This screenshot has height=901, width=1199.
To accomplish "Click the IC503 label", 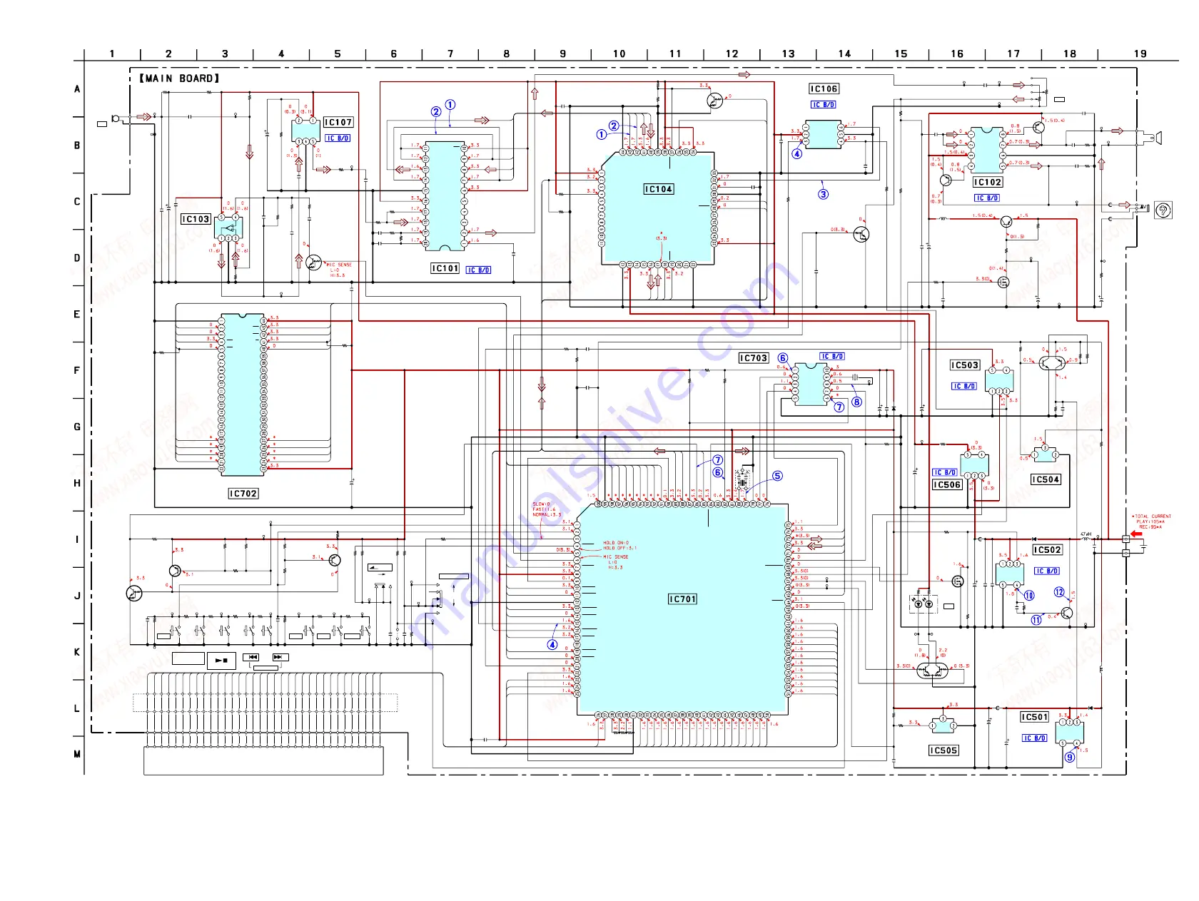I will (965, 365).
